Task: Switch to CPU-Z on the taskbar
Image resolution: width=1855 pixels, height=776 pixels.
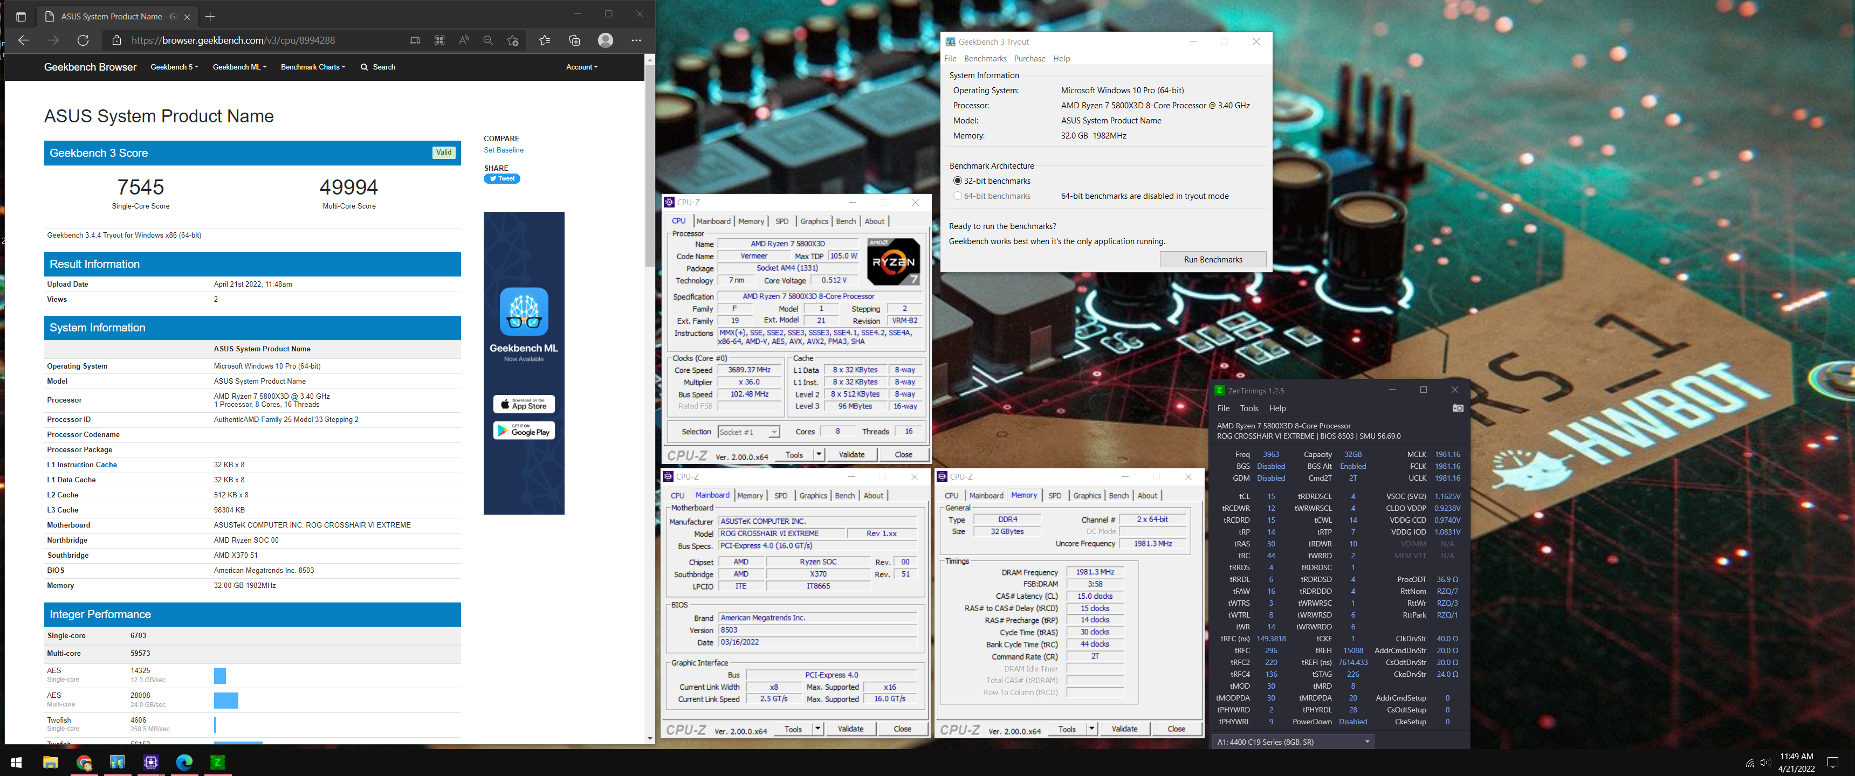Action: [151, 763]
